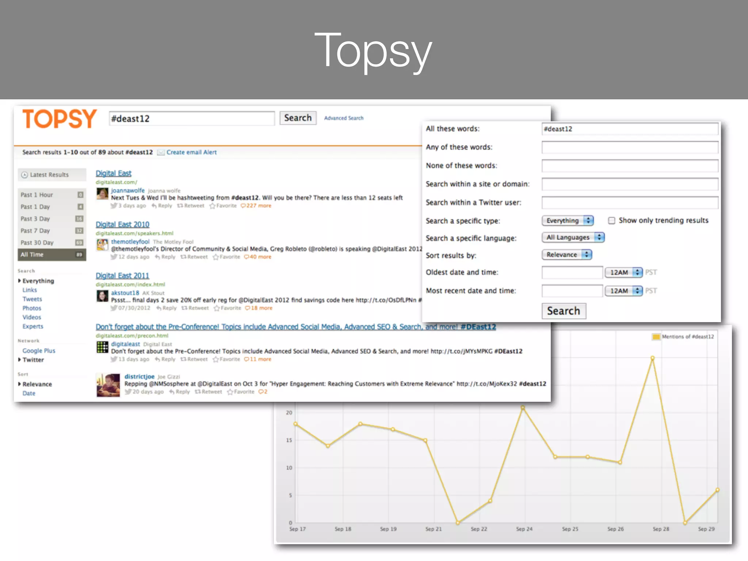Click Create email Alert link
Viewport: 748px width, 561px height.
click(191, 152)
